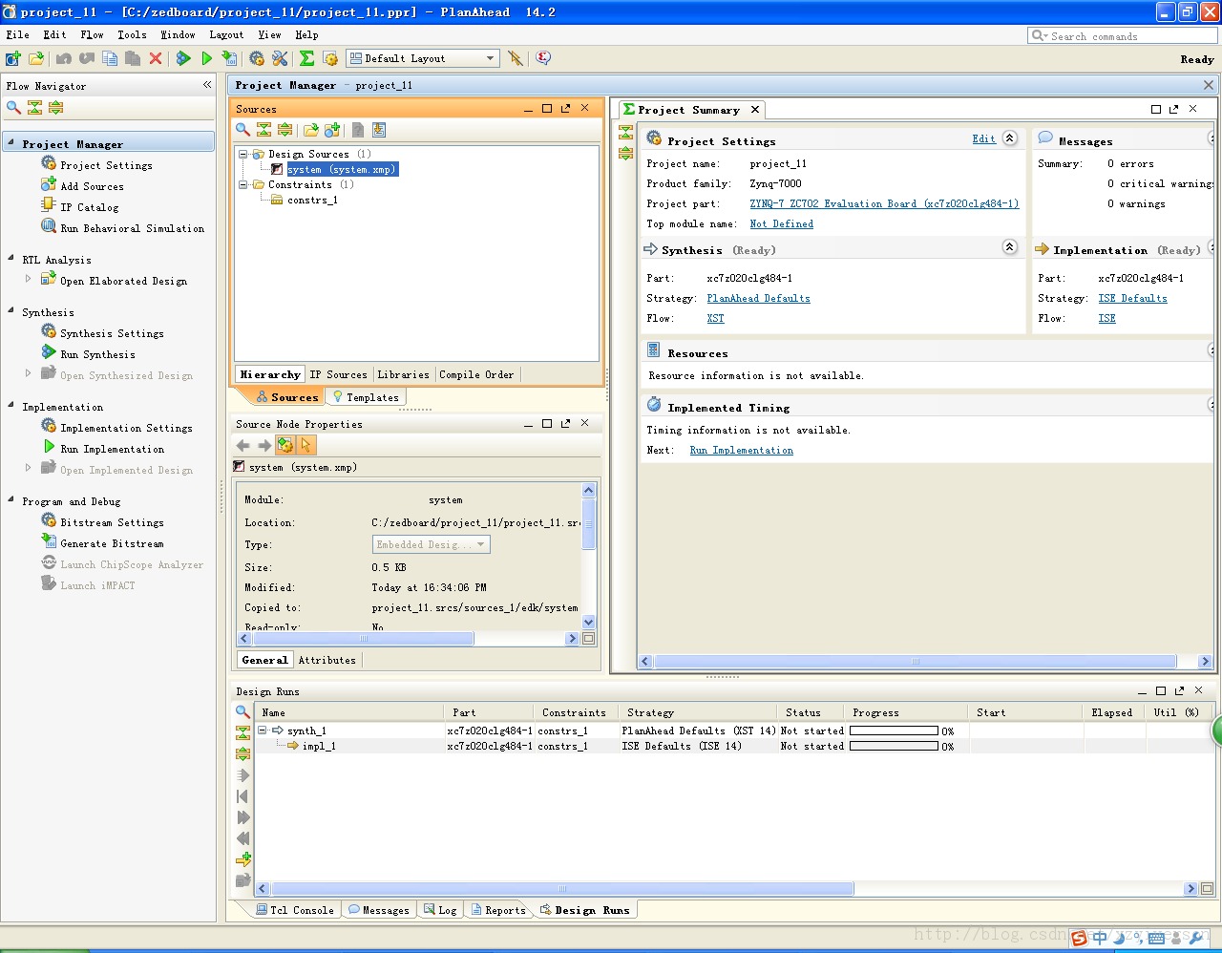Click Run Synthesis in Flow Navigator
1222x953 pixels.
pos(97,354)
